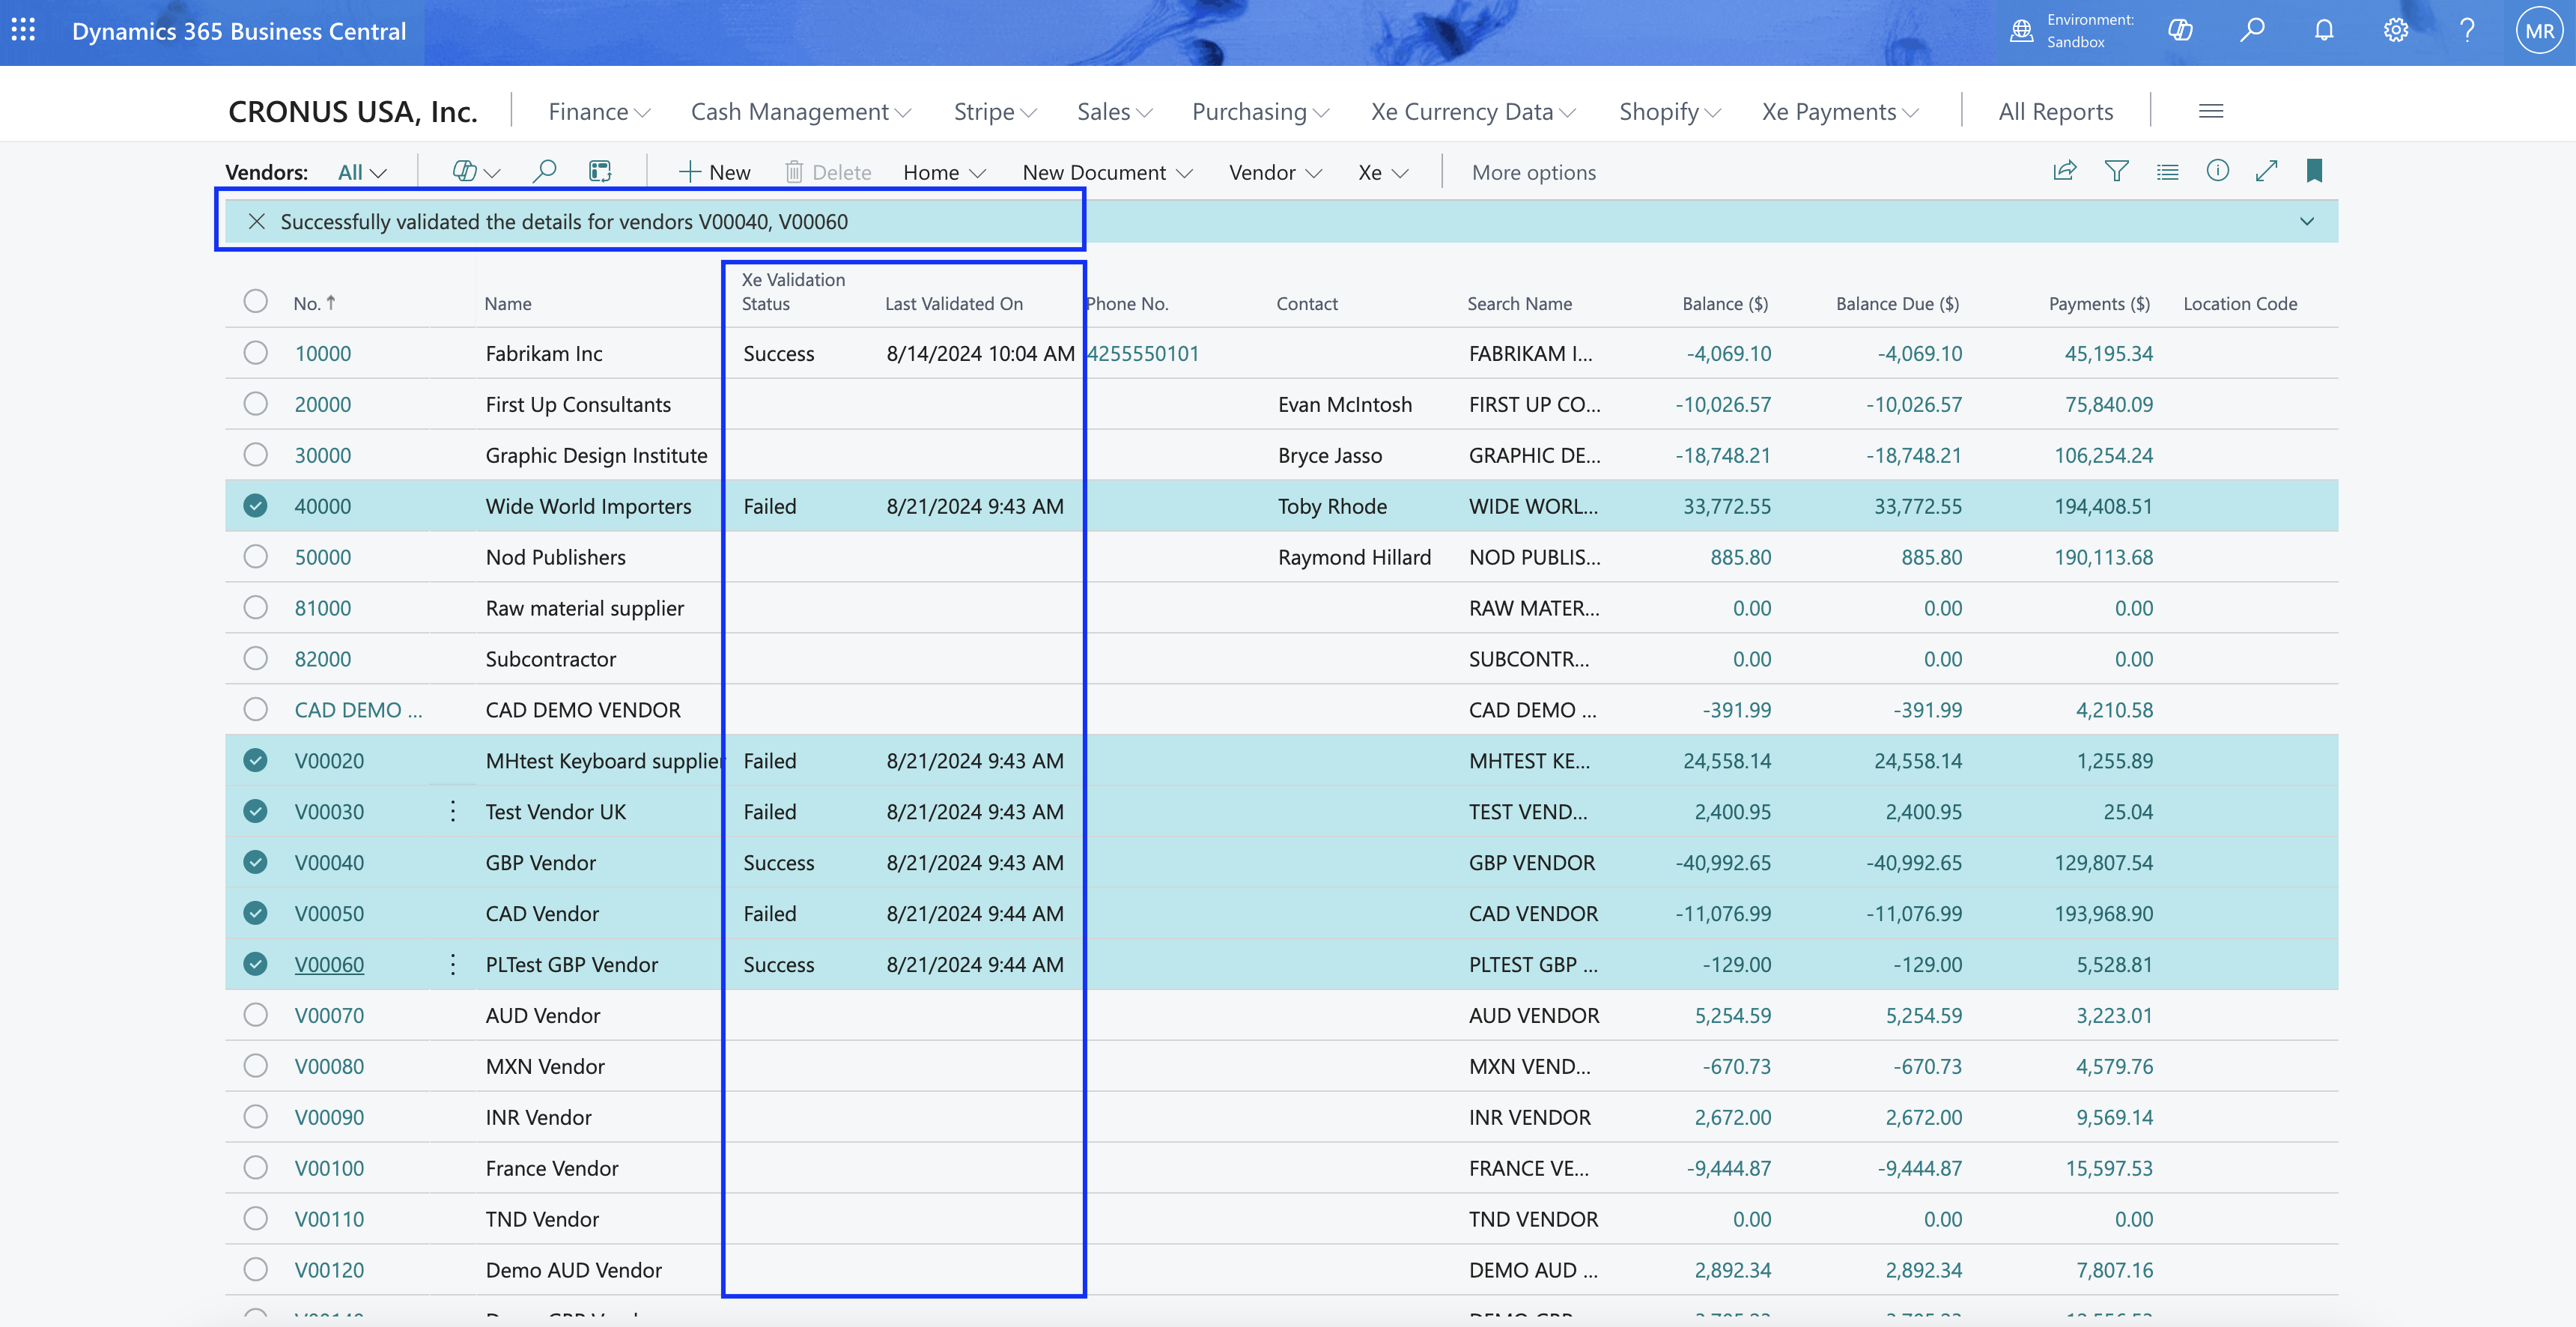Open the app launcher waffle icon
The height and width of the screenshot is (1327, 2576).
[23, 31]
